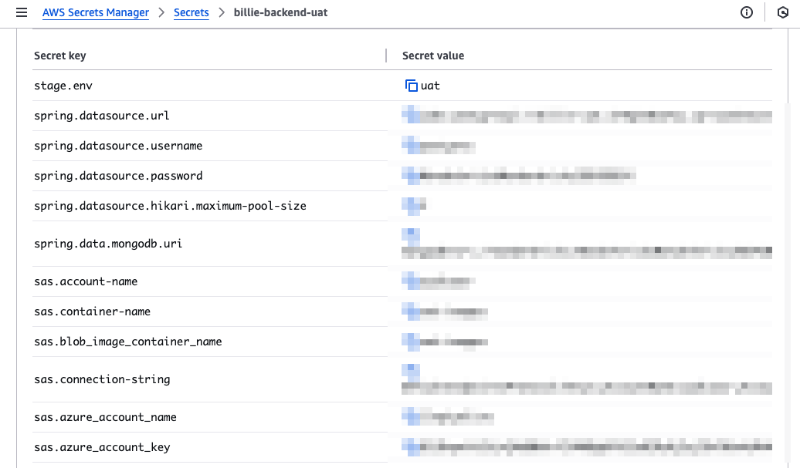Open the info panel icon

click(x=747, y=12)
